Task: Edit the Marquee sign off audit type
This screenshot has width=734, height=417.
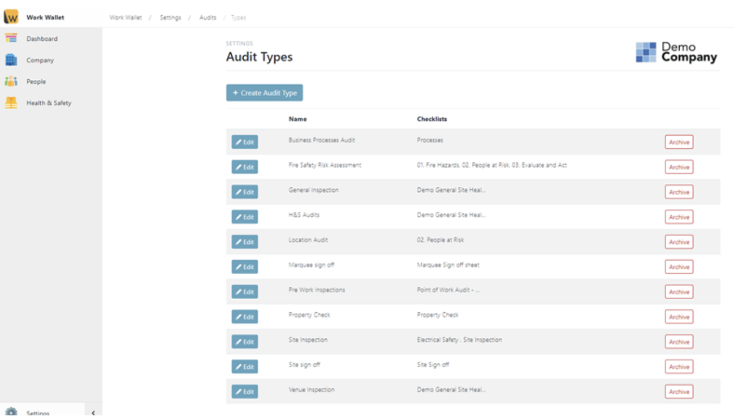Action: (244, 267)
